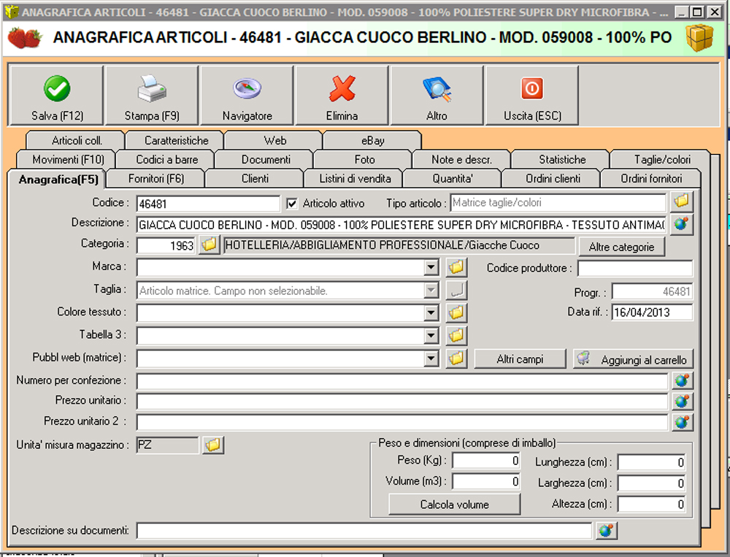
Task: Open the Colore tessuto dropdown list
Action: click(x=431, y=313)
